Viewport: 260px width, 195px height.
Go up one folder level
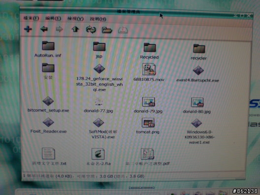[75, 30]
